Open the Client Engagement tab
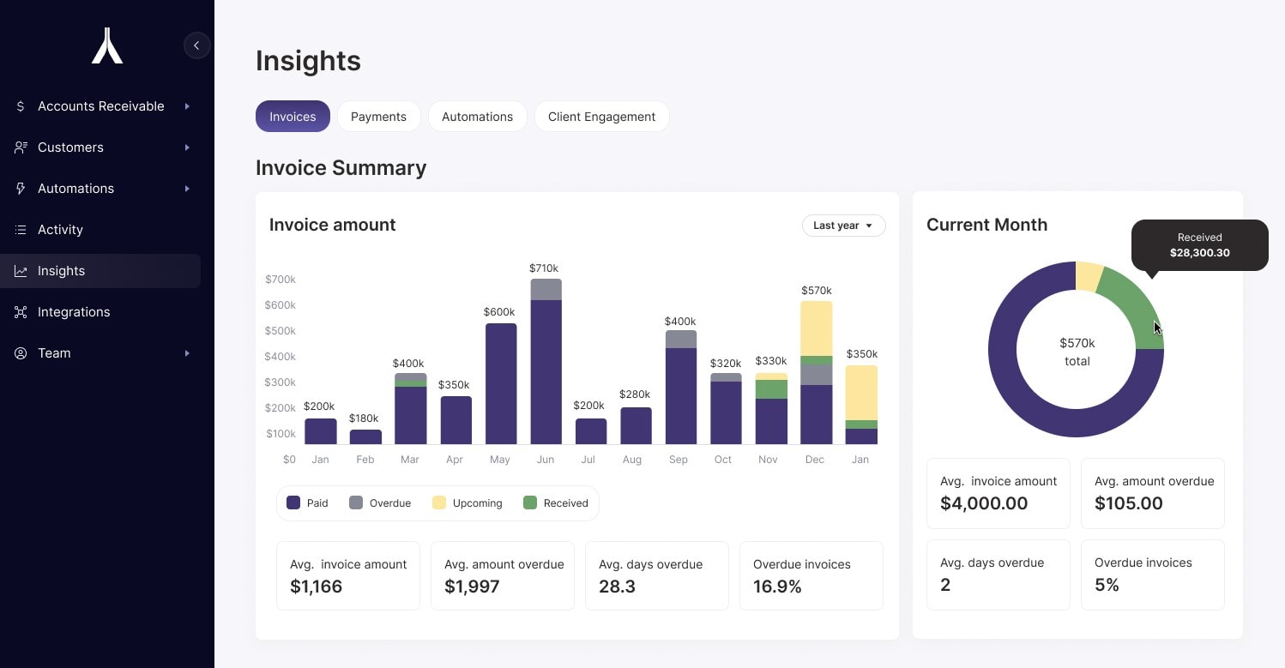Image resolution: width=1285 pixels, height=668 pixels. (x=601, y=117)
